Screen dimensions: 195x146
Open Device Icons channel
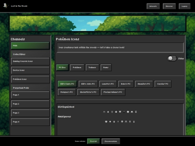coord(30,70)
